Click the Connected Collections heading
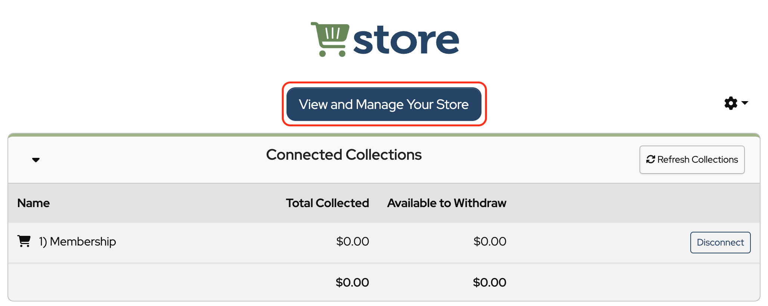The height and width of the screenshot is (306, 768). [x=344, y=155]
